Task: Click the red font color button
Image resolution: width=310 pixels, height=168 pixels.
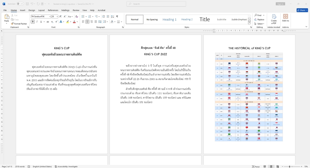Action: (74, 22)
